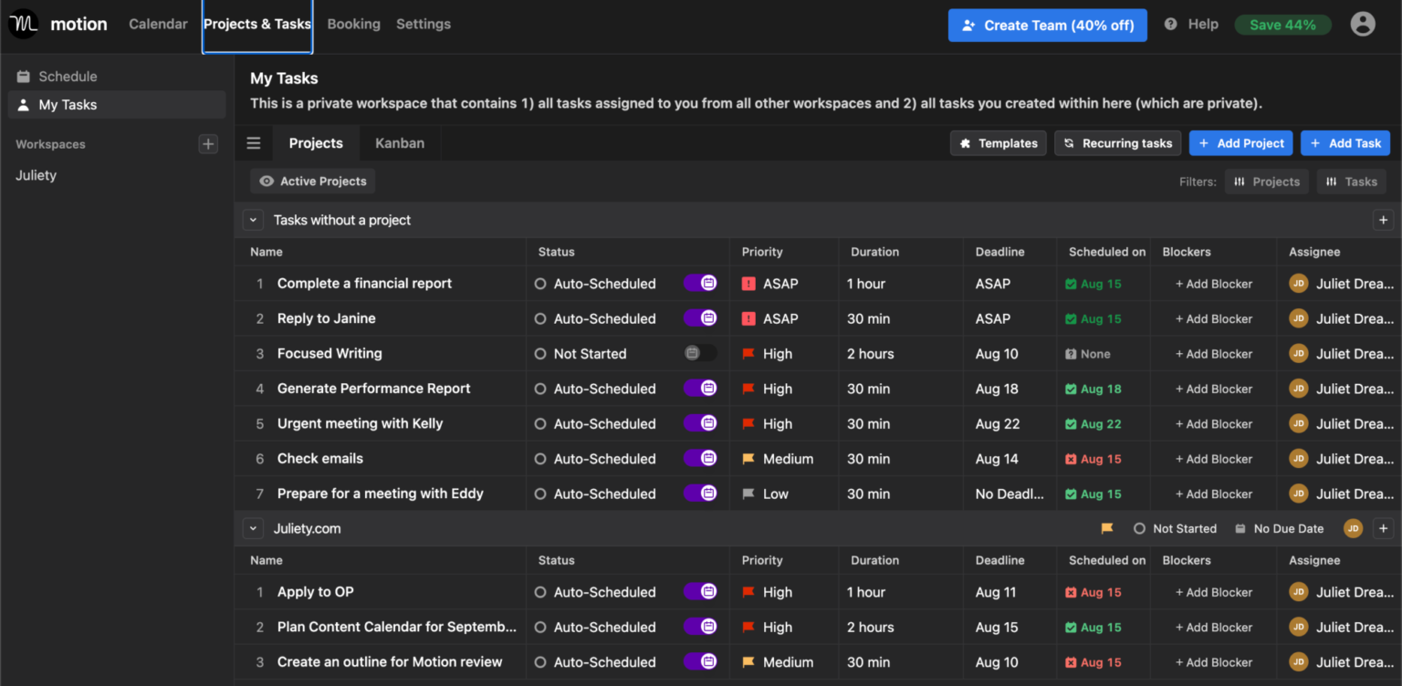Add Blocker for Reply to Janine
1402x686 pixels.
(x=1214, y=318)
